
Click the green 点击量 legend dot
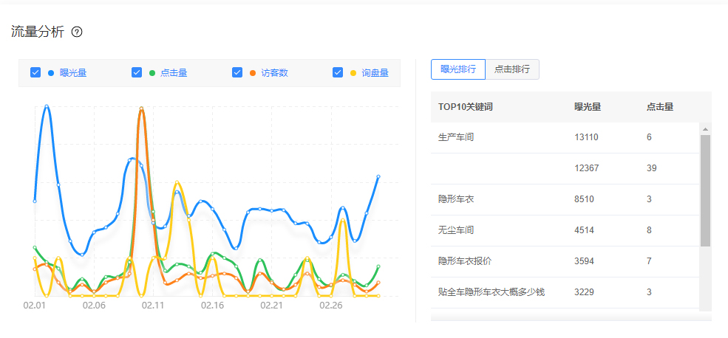[152, 72]
